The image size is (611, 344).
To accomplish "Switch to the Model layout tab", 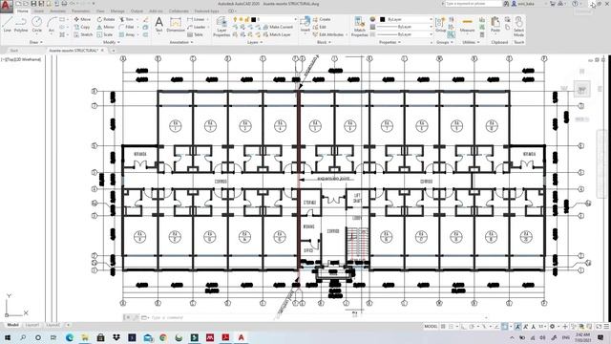I will coord(12,325).
